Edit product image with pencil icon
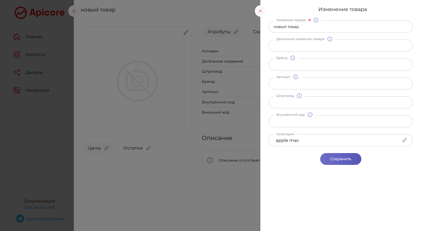Screen dimensions: 425x231 (x=186, y=32)
